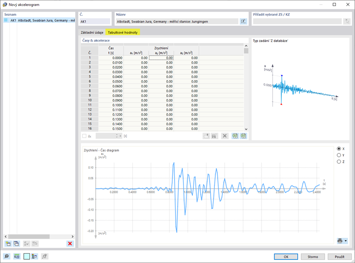Click the ax column header
355x263 pixels.
(x=136, y=53)
